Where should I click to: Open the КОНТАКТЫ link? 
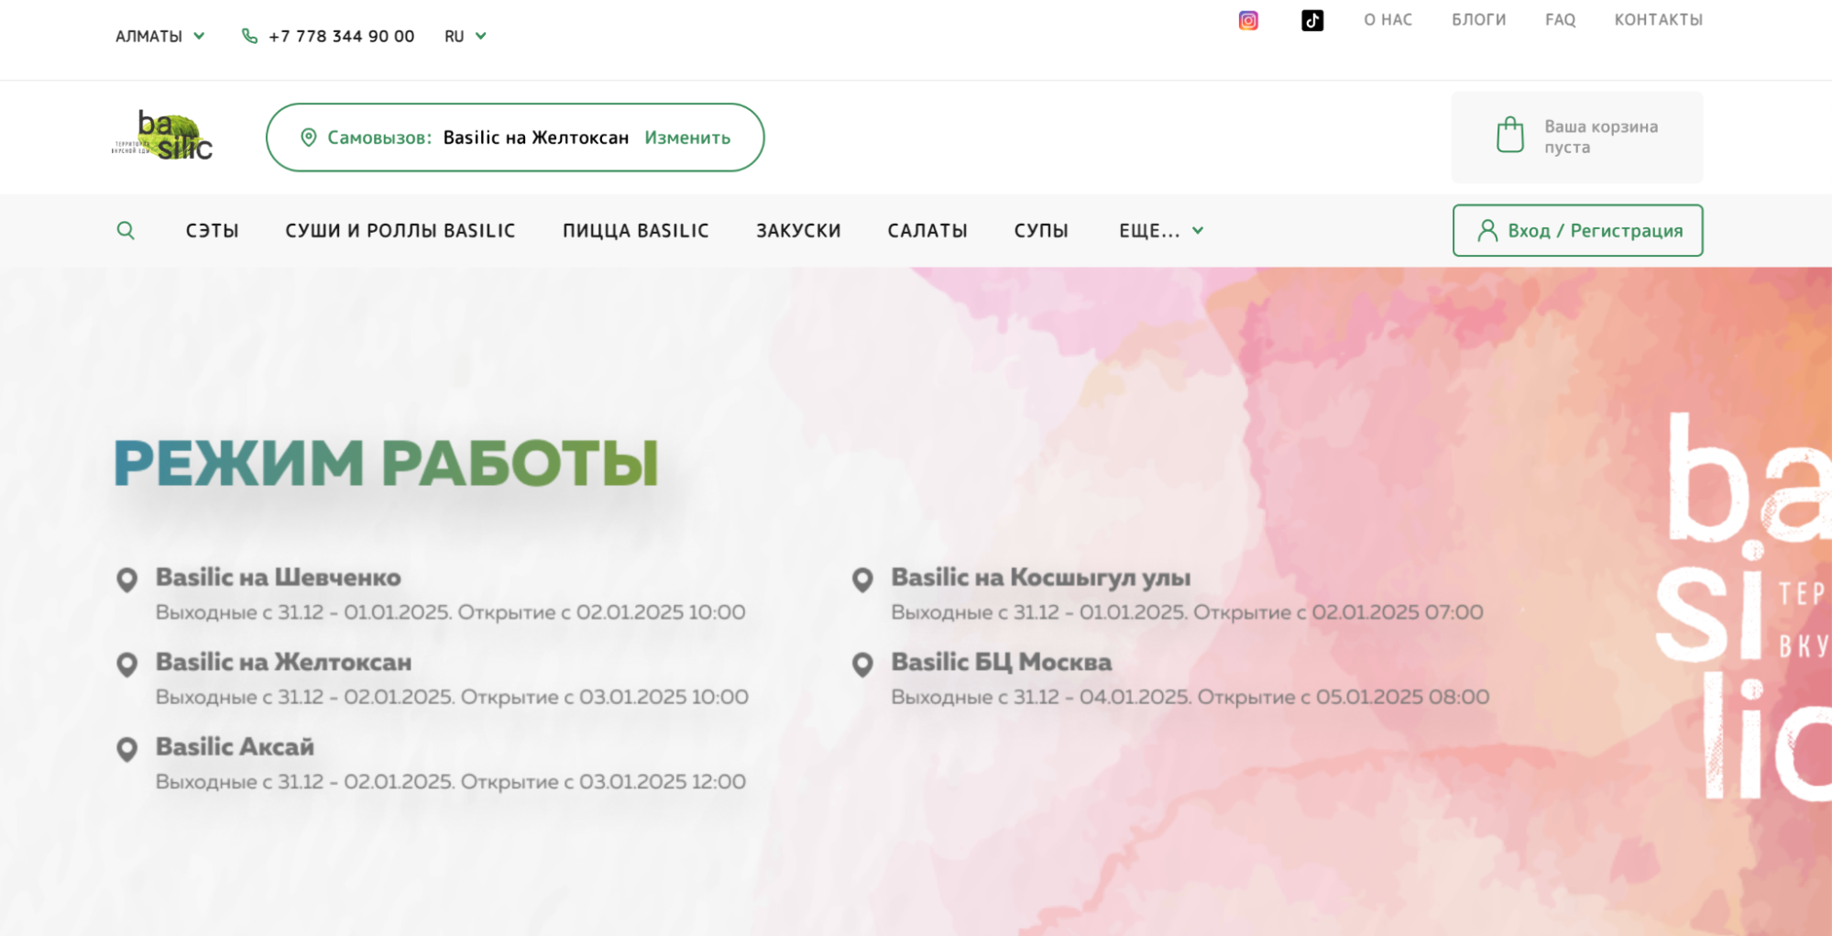1659,19
